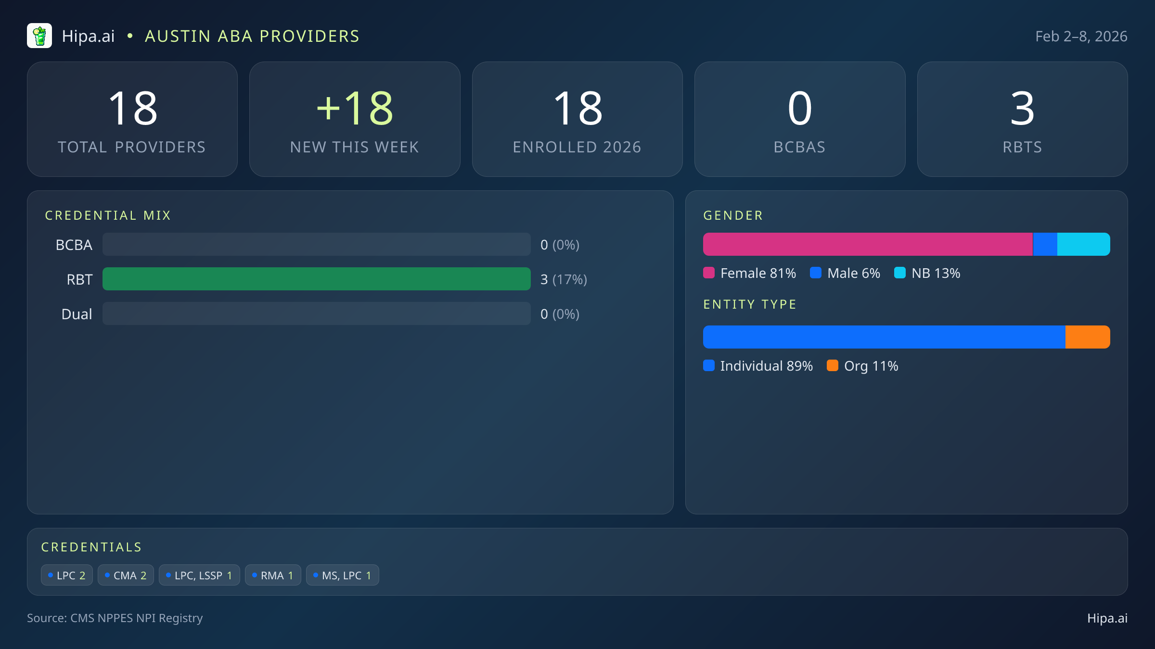The height and width of the screenshot is (649, 1155).
Task: Click the Hipa.ai logo icon
Action: [40, 35]
